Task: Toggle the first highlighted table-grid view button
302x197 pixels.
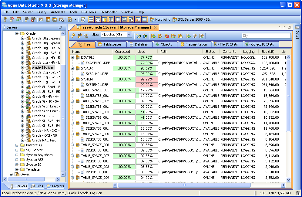Action: click(x=91, y=19)
